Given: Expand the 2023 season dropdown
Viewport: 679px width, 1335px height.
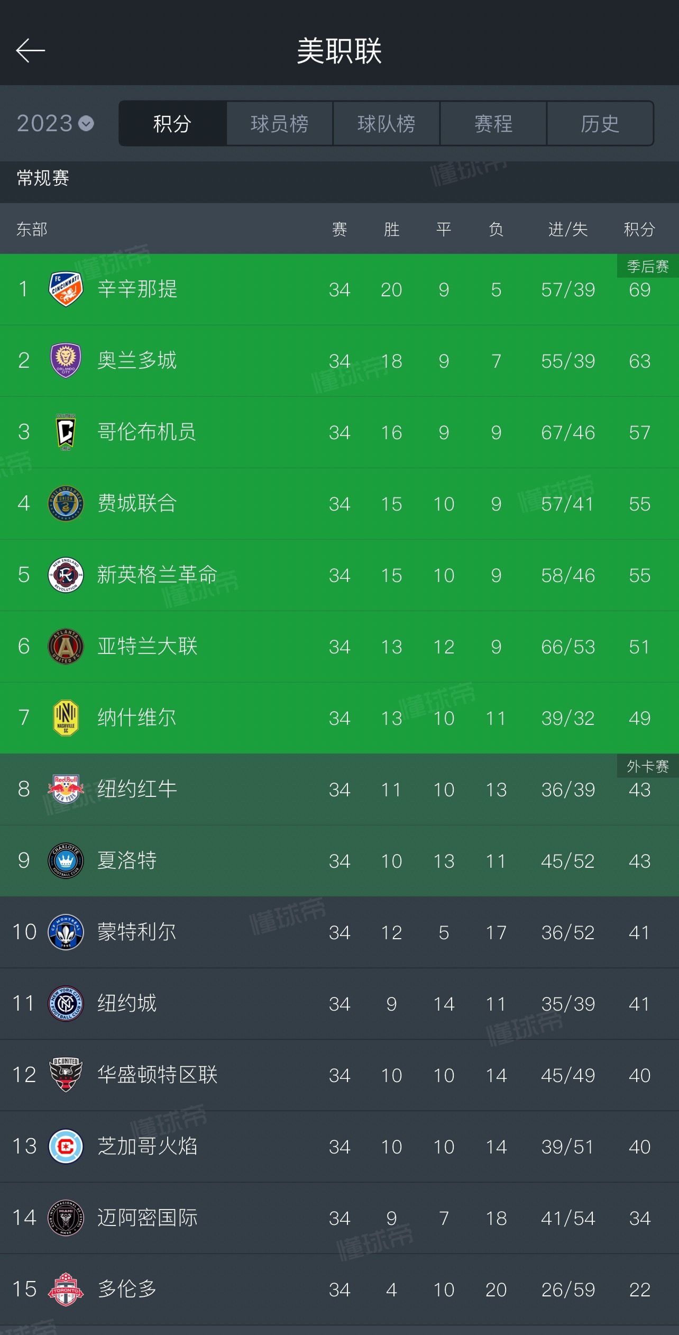Looking at the screenshot, I should [56, 123].
